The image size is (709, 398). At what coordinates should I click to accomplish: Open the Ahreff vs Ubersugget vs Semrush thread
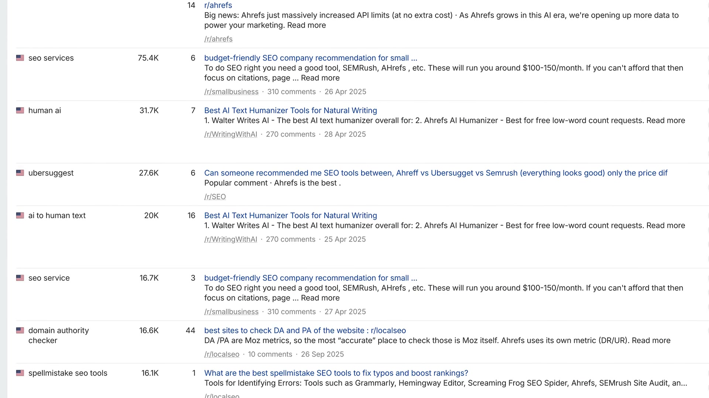pyautogui.click(x=436, y=173)
